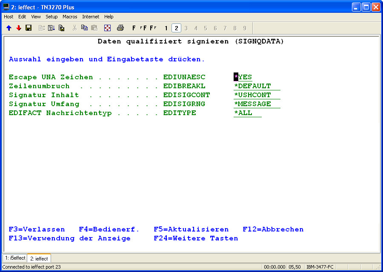Click the copy icon in toolbar
383x272 pixels.
click(x=84, y=28)
